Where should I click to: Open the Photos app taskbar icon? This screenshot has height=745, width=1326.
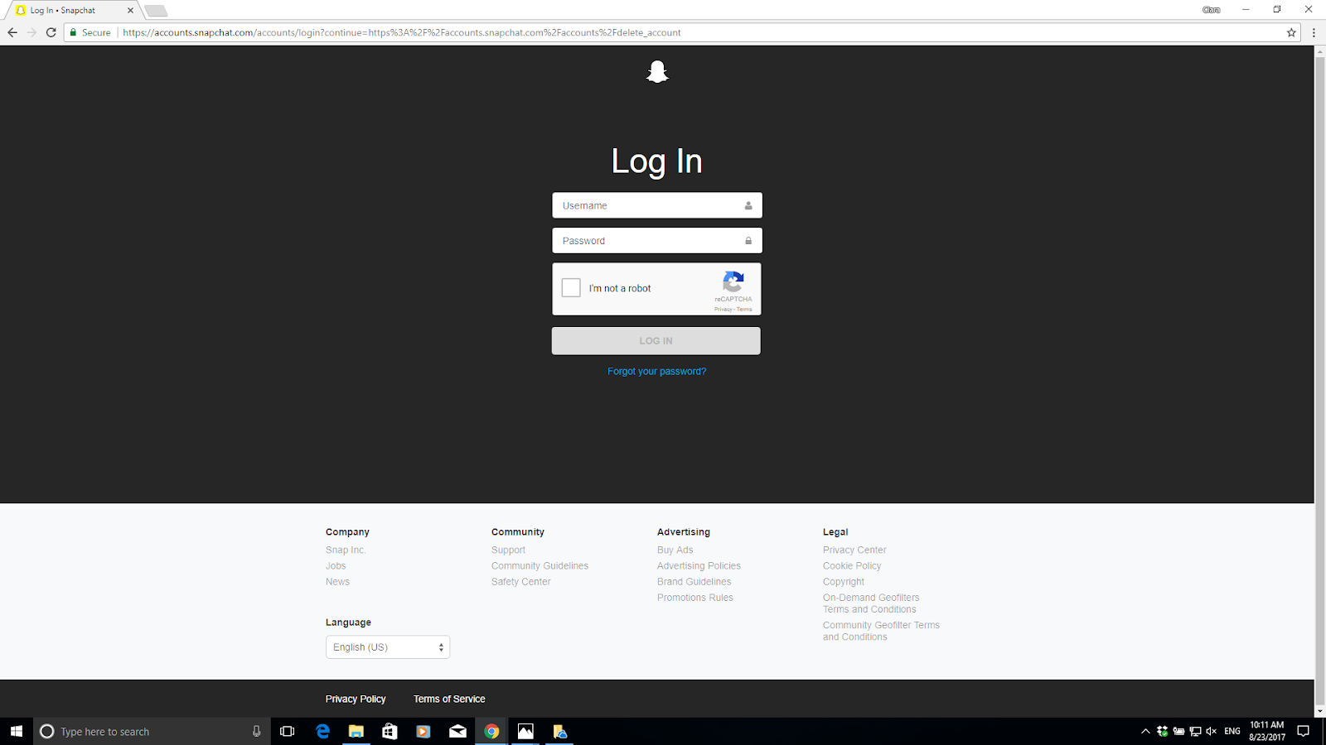pos(525,731)
